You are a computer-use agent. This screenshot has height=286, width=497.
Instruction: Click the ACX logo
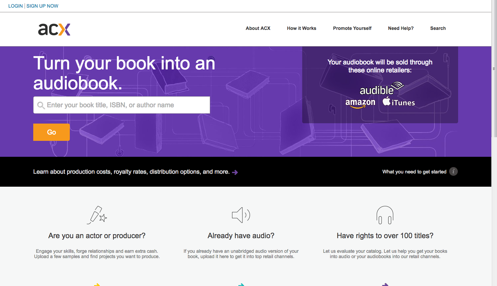[x=54, y=29]
